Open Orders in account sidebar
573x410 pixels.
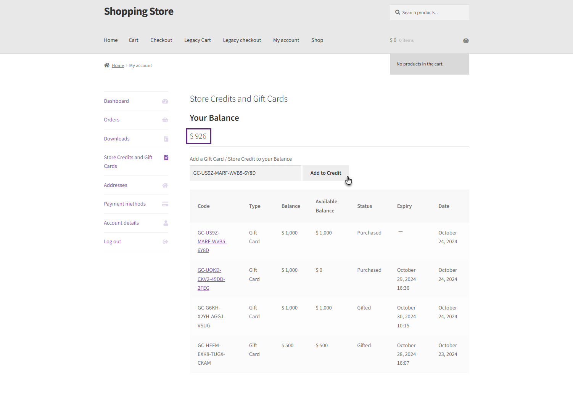click(111, 120)
